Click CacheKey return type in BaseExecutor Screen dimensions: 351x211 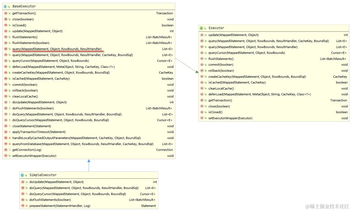click(166, 73)
